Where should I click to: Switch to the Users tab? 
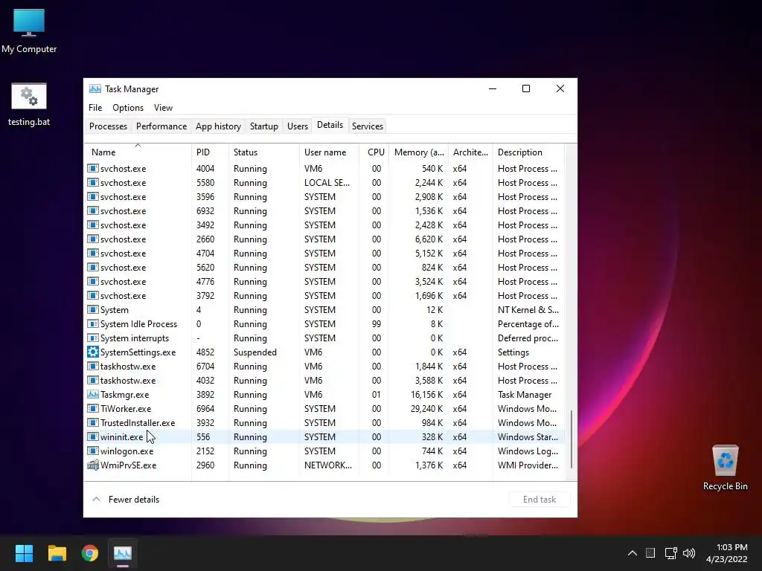coord(298,126)
